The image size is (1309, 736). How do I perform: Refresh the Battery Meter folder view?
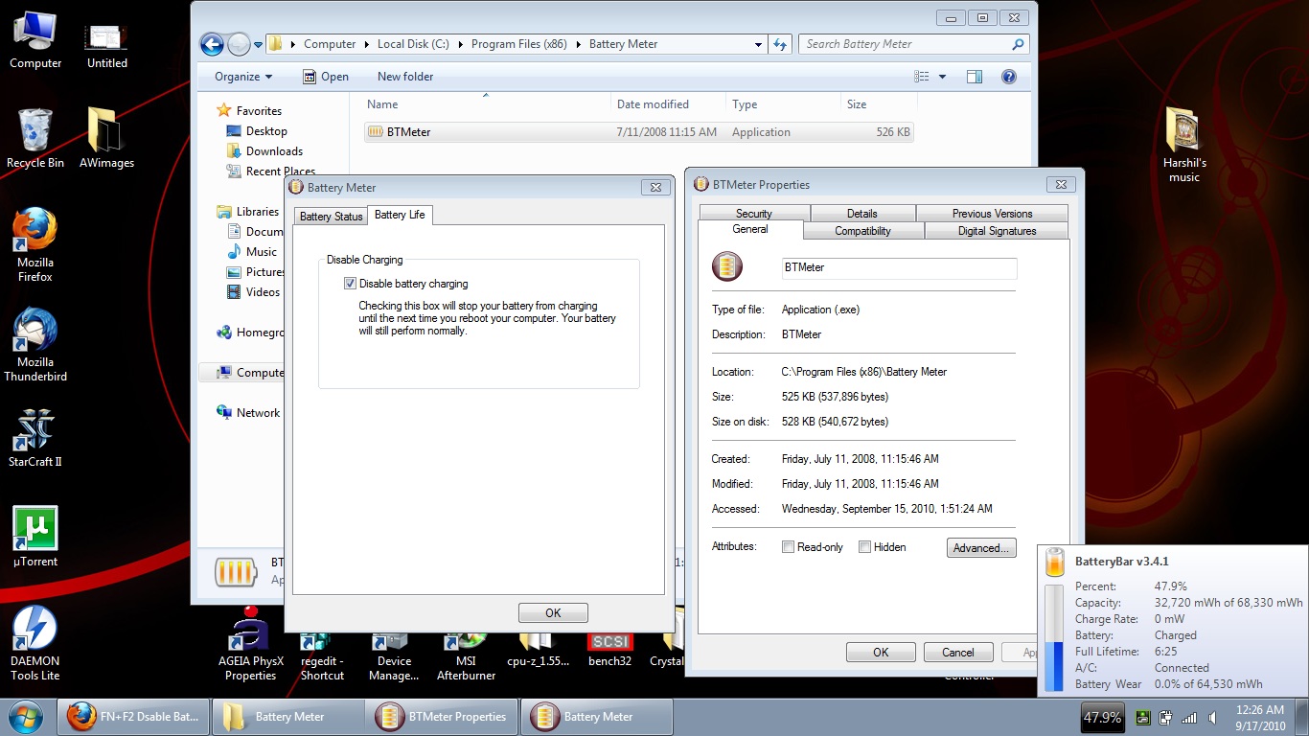pyautogui.click(x=780, y=44)
